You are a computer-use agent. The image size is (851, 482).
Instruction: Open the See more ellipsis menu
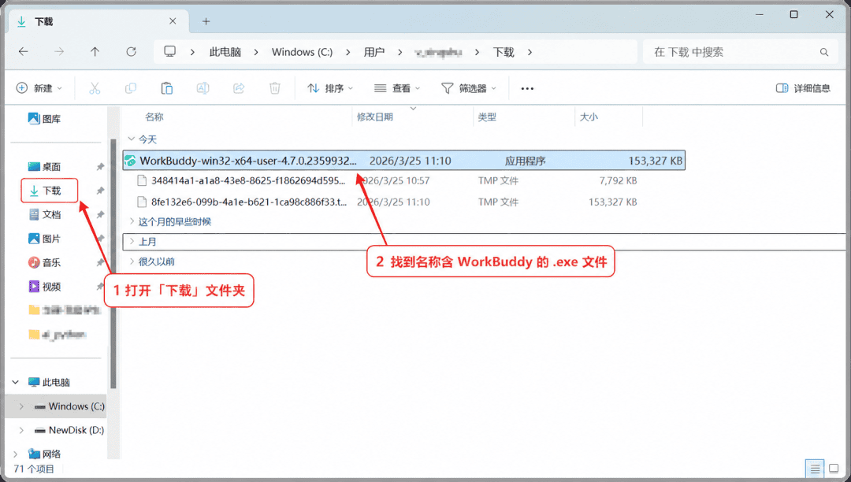pyautogui.click(x=527, y=88)
